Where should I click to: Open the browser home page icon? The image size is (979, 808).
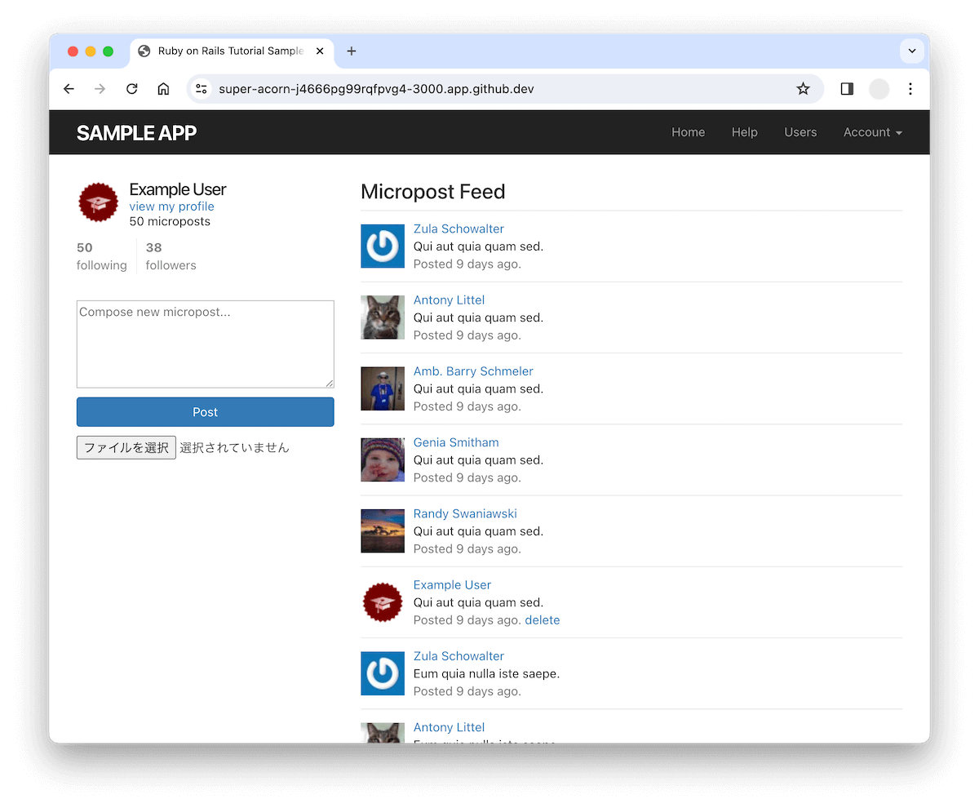point(163,89)
